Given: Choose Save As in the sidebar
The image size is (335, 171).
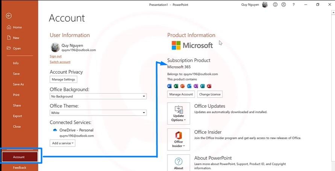Looking at the screenshot, I should 18,84.
